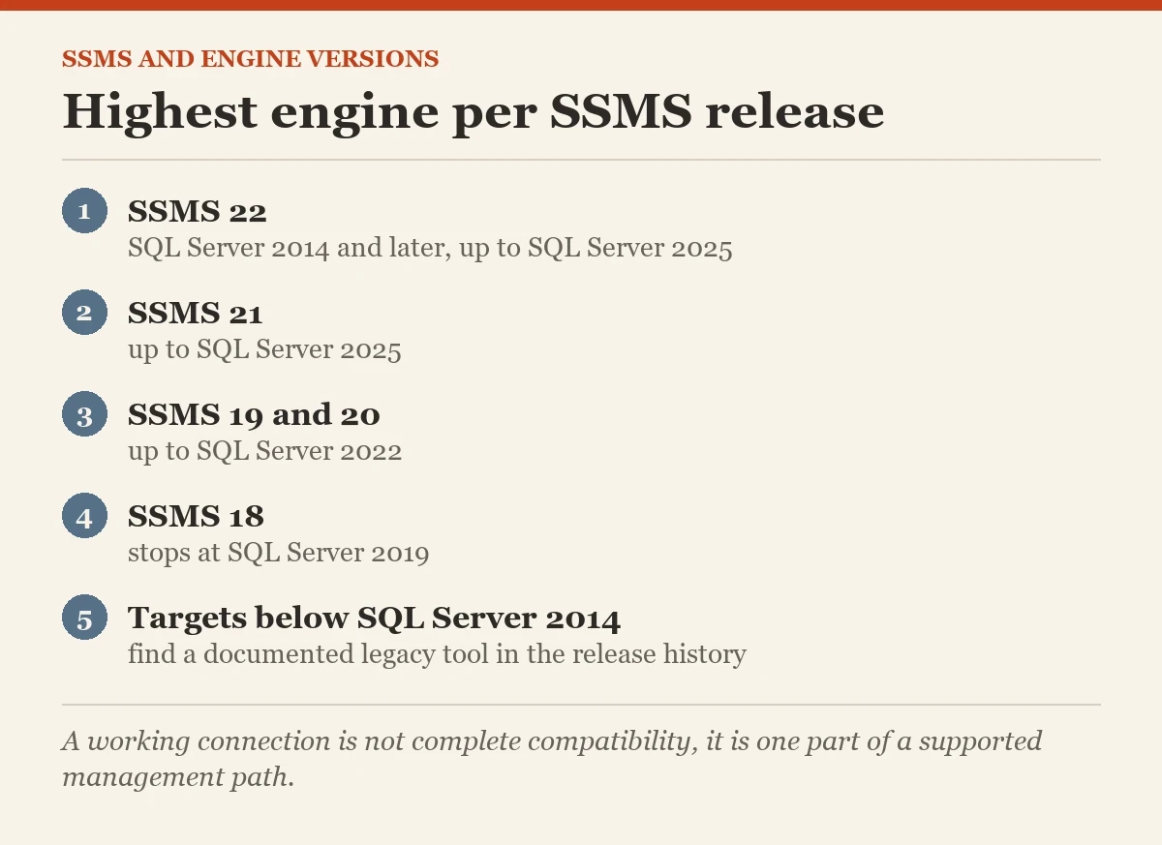The image size is (1162, 845).
Task: Click the number 3 badge beside SSMS 19 and 20
Action: coord(84,414)
